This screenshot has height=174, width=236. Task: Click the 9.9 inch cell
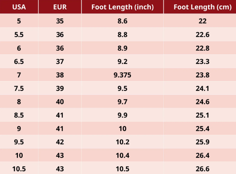click(x=122, y=115)
